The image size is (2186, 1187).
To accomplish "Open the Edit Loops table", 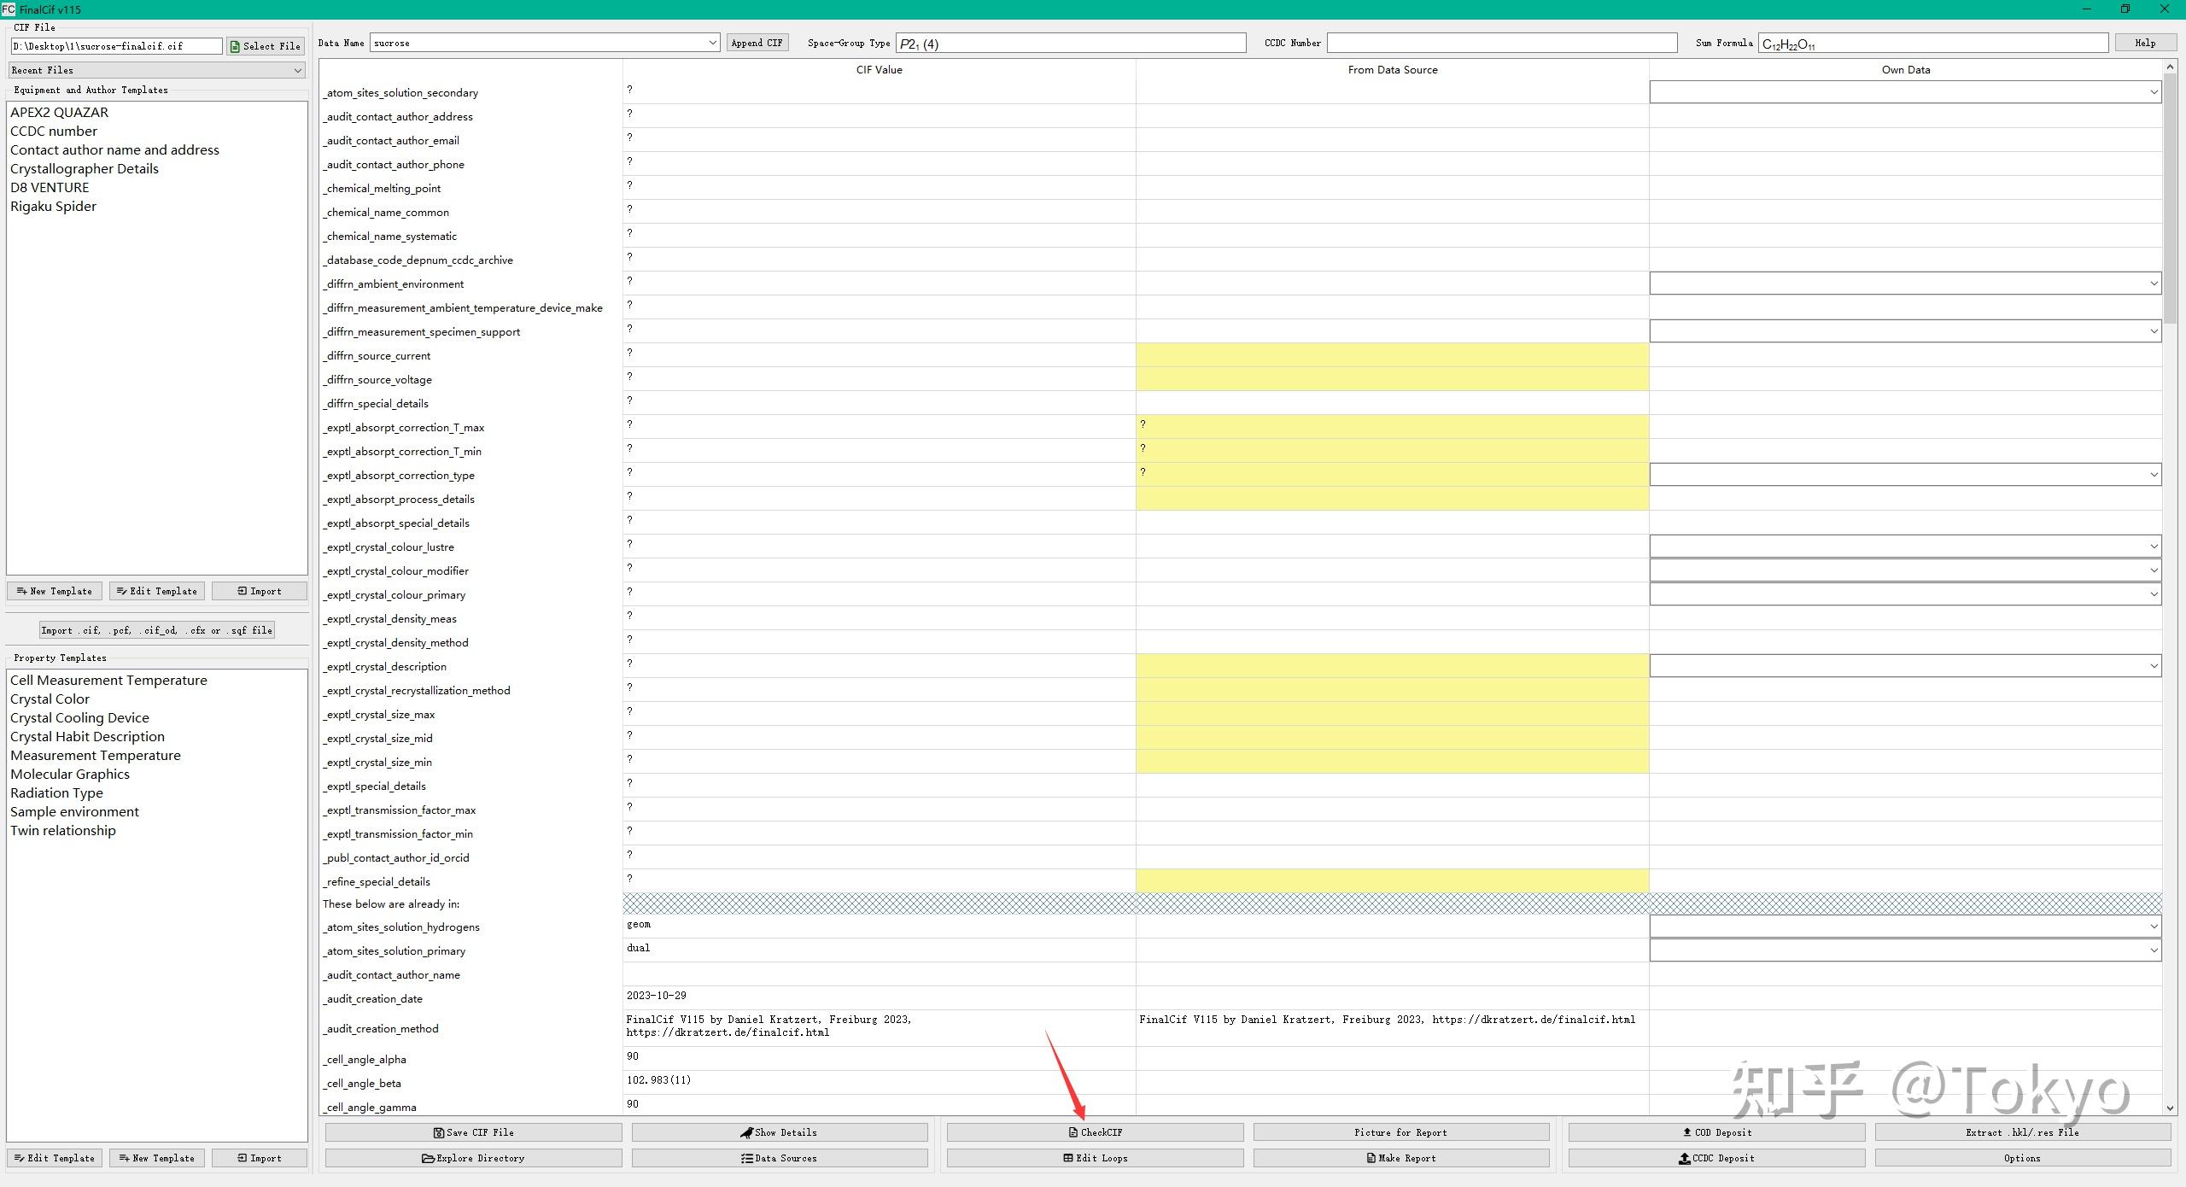I will 1095,1158.
